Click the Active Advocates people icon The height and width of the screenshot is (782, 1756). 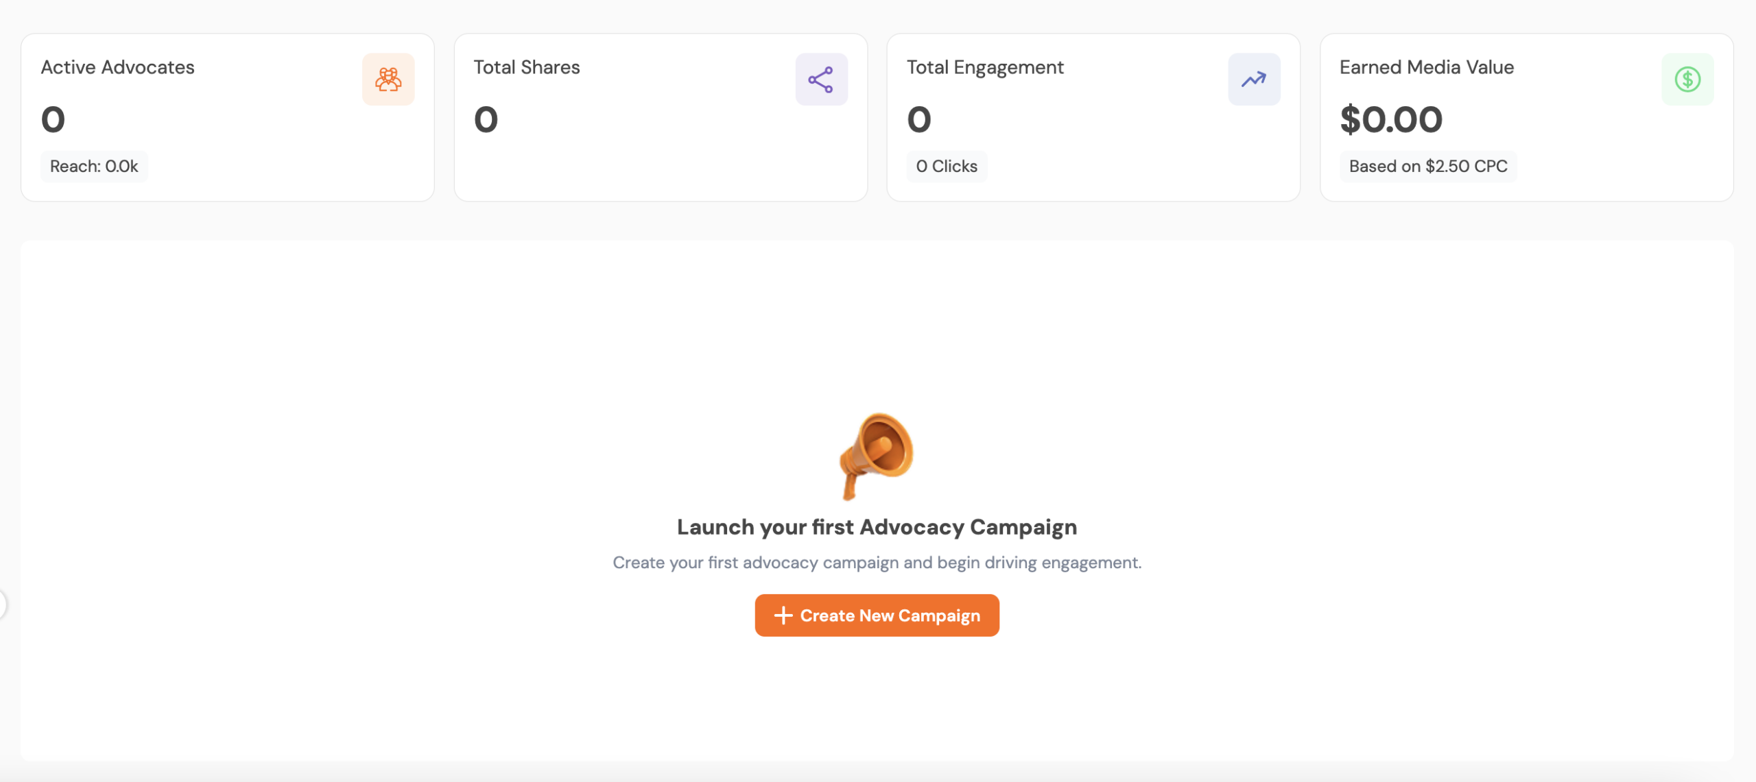[388, 80]
